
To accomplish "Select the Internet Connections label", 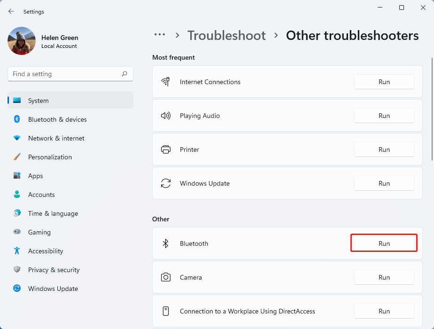I will tap(210, 82).
